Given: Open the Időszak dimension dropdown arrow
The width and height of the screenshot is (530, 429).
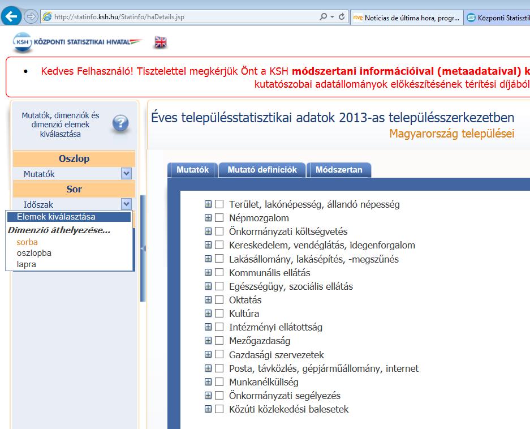Looking at the screenshot, I should (126, 204).
